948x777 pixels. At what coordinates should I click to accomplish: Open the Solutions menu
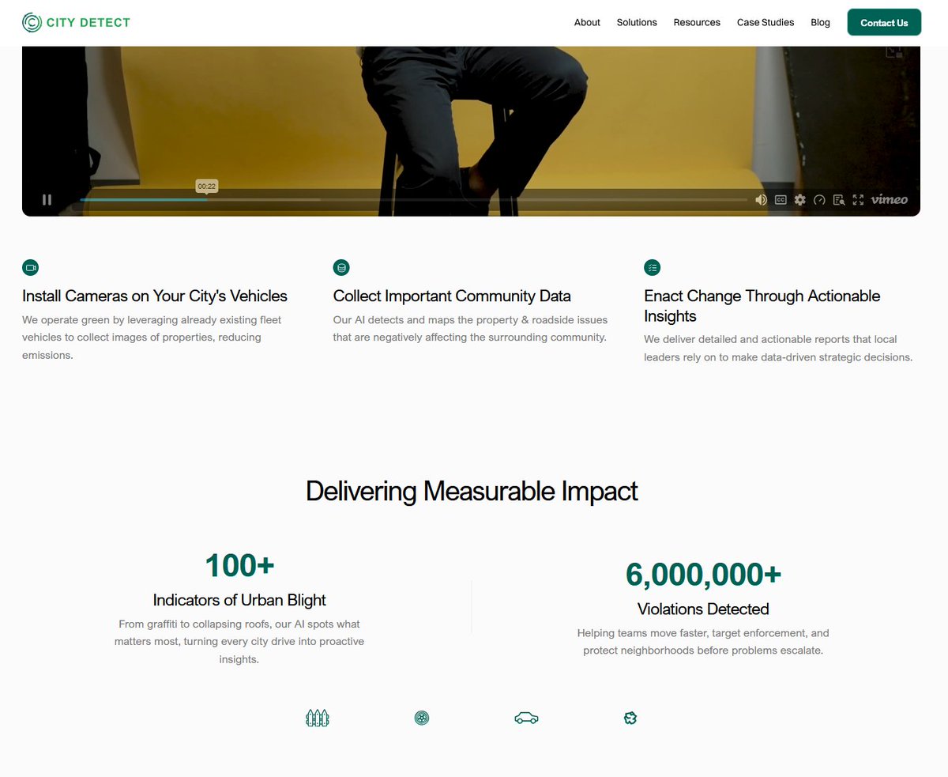click(x=637, y=22)
